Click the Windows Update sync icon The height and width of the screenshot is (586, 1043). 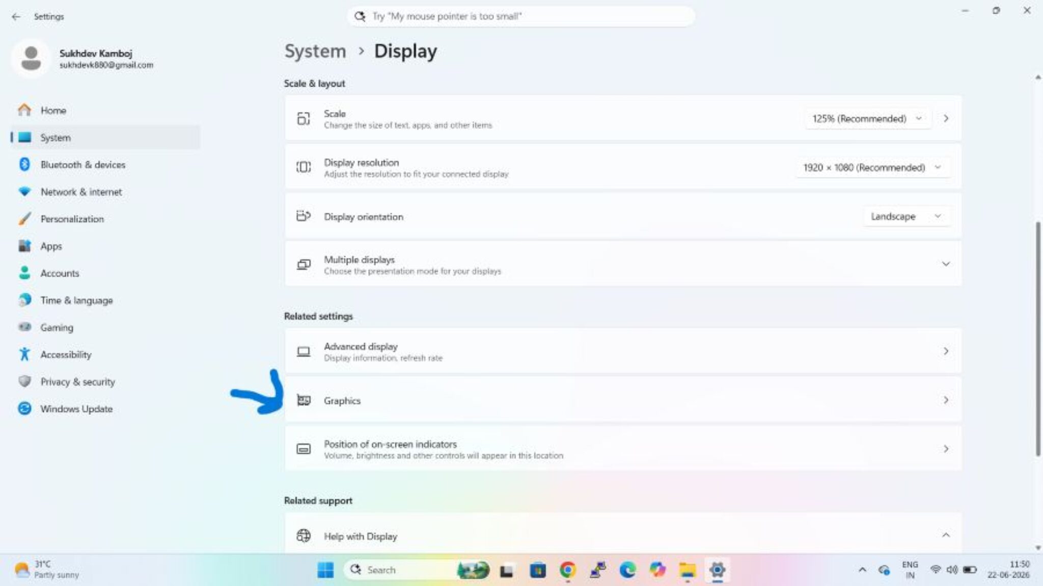[24, 408]
